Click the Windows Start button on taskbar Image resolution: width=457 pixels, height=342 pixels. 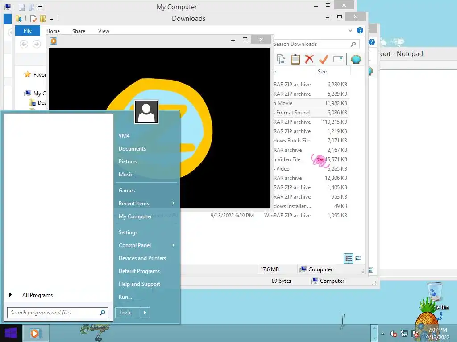(11, 333)
